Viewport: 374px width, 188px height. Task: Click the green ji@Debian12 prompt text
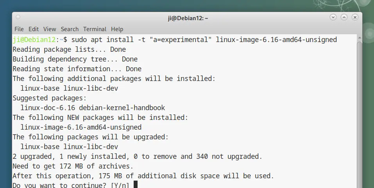click(x=34, y=39)
